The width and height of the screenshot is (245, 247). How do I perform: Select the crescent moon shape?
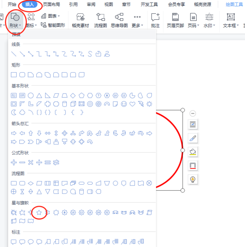pos(14,112)
